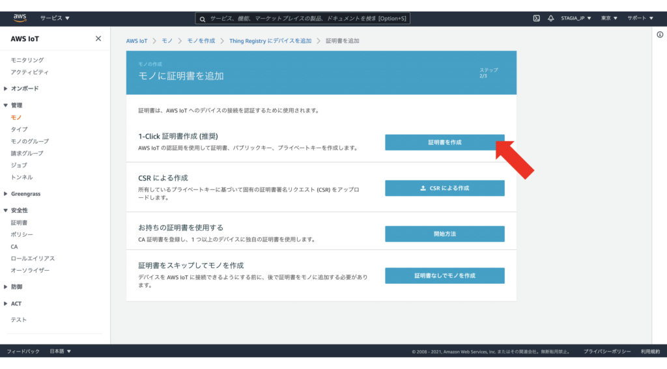Open the 東京 region dropdown
Viewport: 667px width, 369px height.
coord(610,18)
